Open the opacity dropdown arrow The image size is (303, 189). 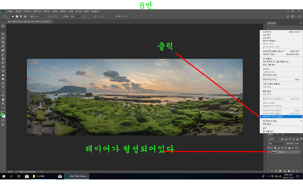coord(301,144)
